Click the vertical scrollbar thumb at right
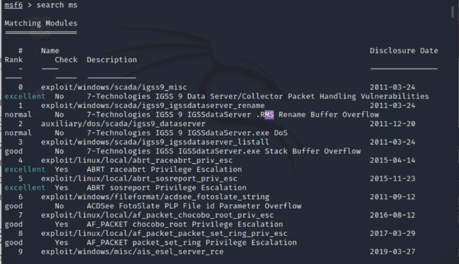Screen dimensions: 459x264 click(x=453, y=12)
